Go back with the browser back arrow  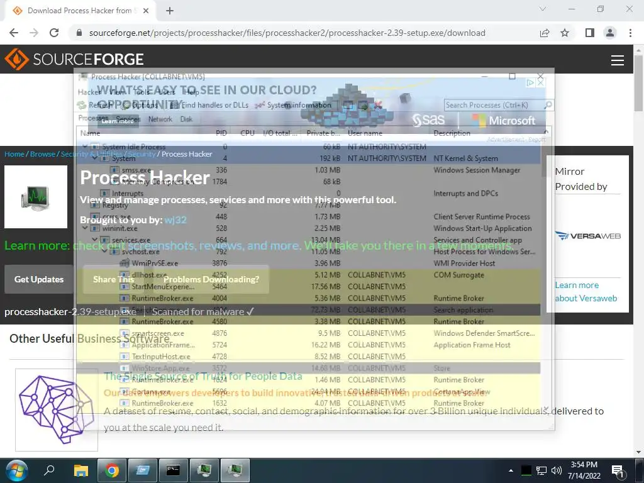coord(14,33)
